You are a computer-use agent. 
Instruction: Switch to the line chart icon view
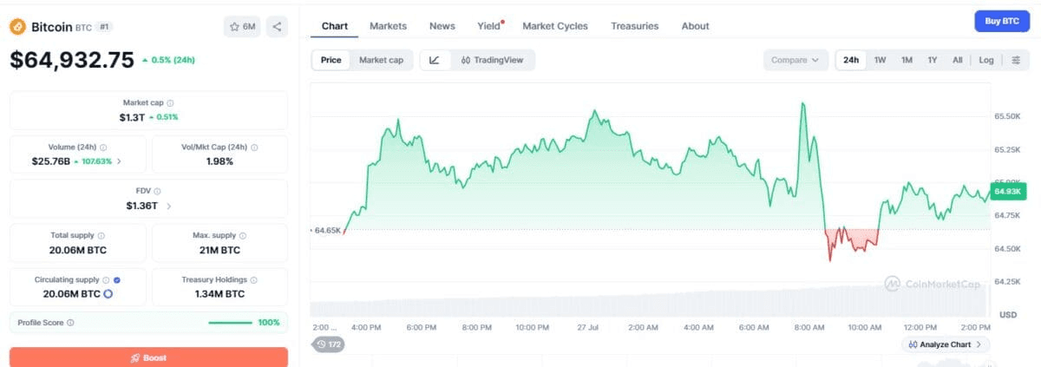click(x=435, y=60)
